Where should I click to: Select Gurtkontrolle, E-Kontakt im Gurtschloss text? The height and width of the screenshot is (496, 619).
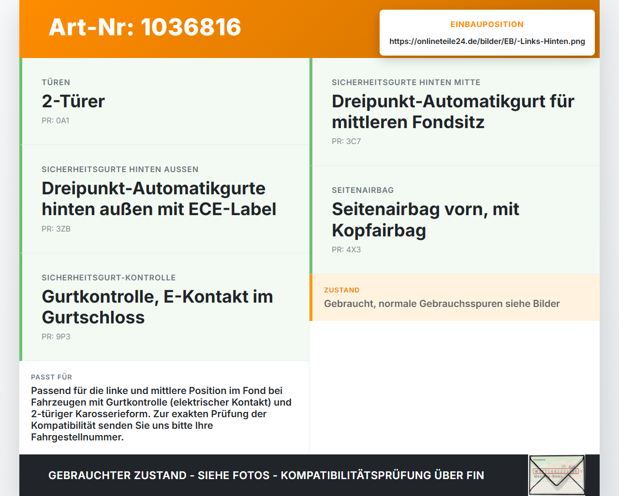[x=157, y=307]
